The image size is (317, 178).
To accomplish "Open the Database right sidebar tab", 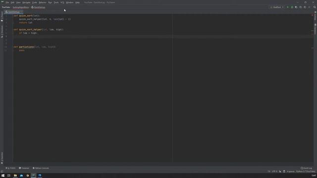I will point(315,29).
